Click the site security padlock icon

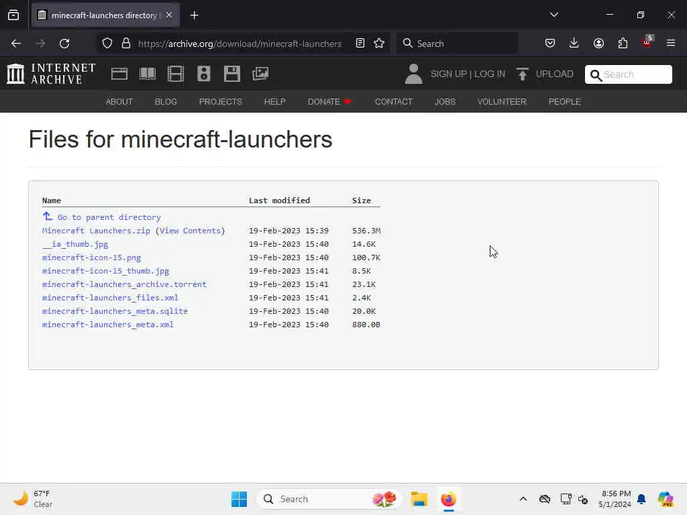click(x=126, y=44)
